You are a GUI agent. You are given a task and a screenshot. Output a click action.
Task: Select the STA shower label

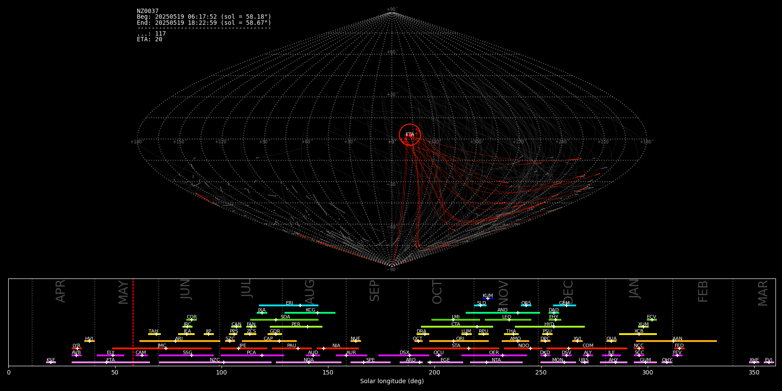456,346
